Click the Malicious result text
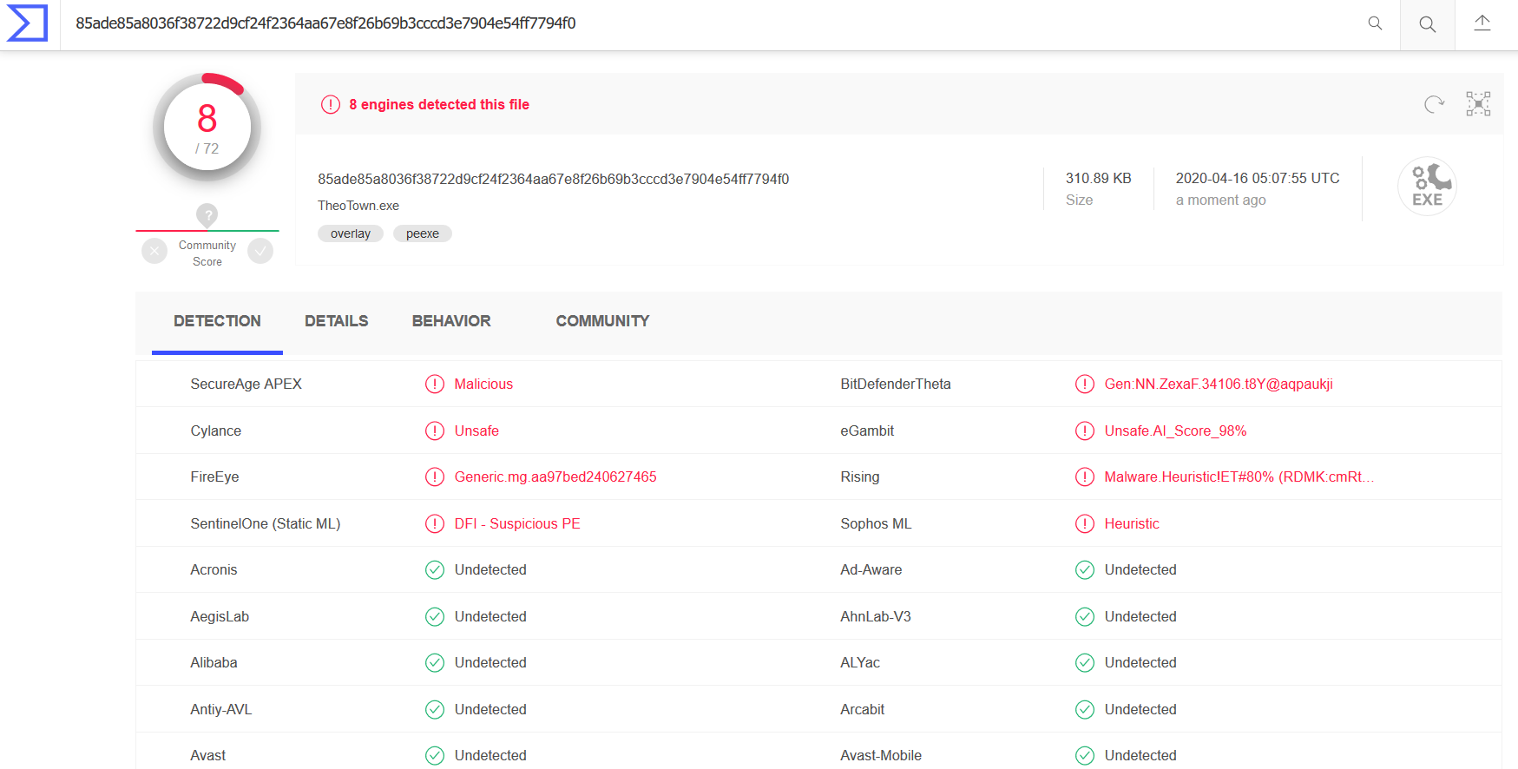1518x769 pixels. pyautogui.click(x=483, y=384)
